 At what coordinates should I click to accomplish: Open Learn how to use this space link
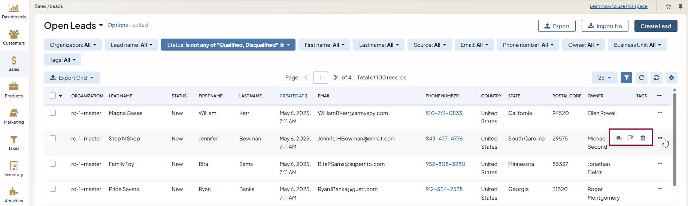coord(618,6)
